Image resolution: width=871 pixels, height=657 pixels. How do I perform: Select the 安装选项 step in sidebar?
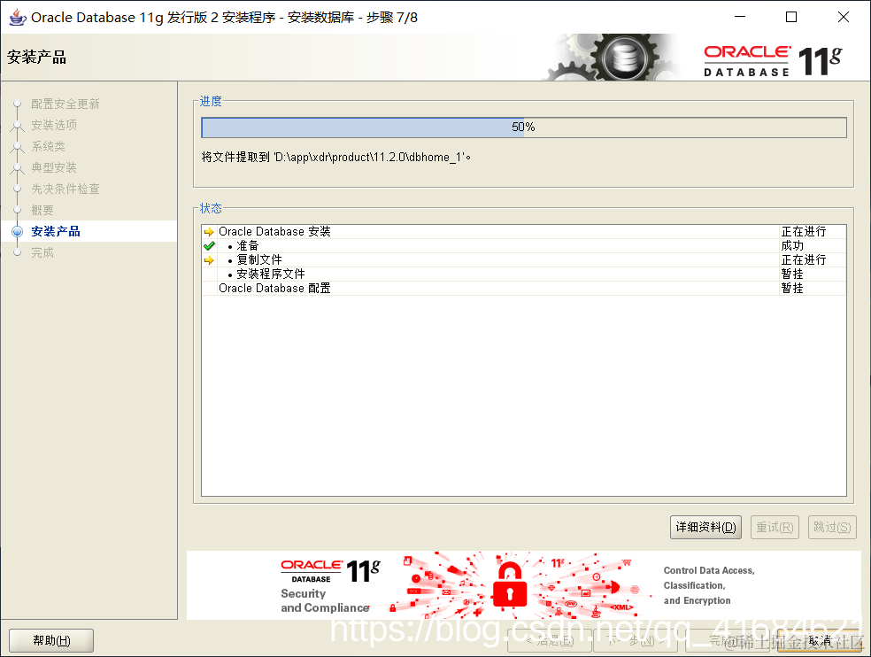(54, 125)
